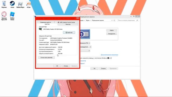The width and height of the screenshot is (172, 97).
Task: Select the monitor 1 thumbnail
Action: [85, 34]
